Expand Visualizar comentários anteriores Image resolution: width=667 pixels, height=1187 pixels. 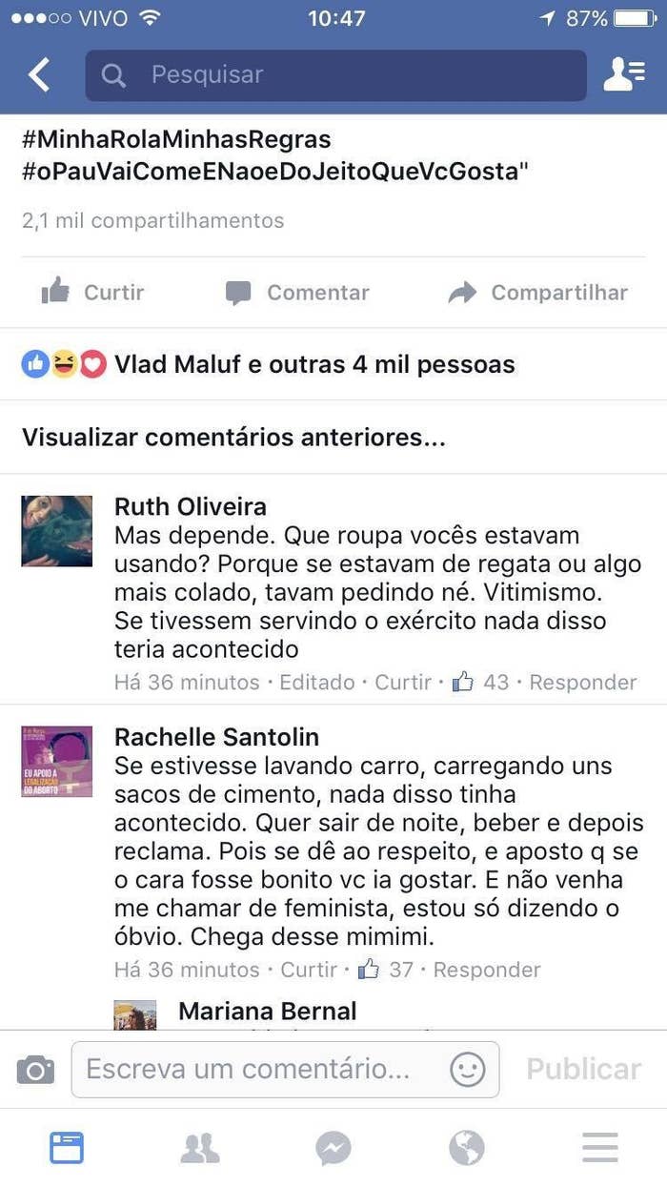coord(233,438)
